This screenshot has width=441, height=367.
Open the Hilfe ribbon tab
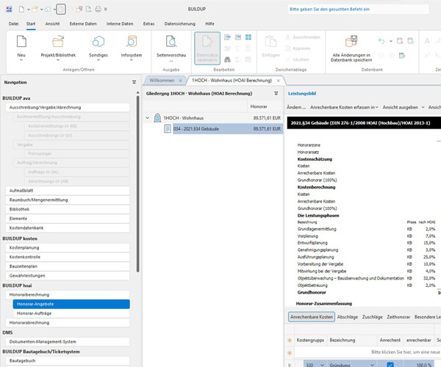pyautogui.click(x=209, y=24)
